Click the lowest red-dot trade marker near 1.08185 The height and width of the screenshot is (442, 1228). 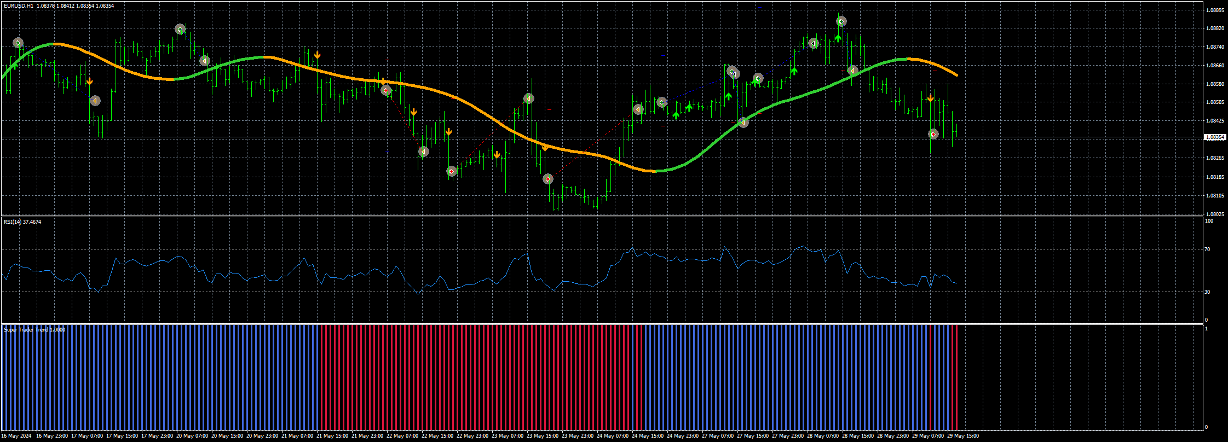coord(548,179)
